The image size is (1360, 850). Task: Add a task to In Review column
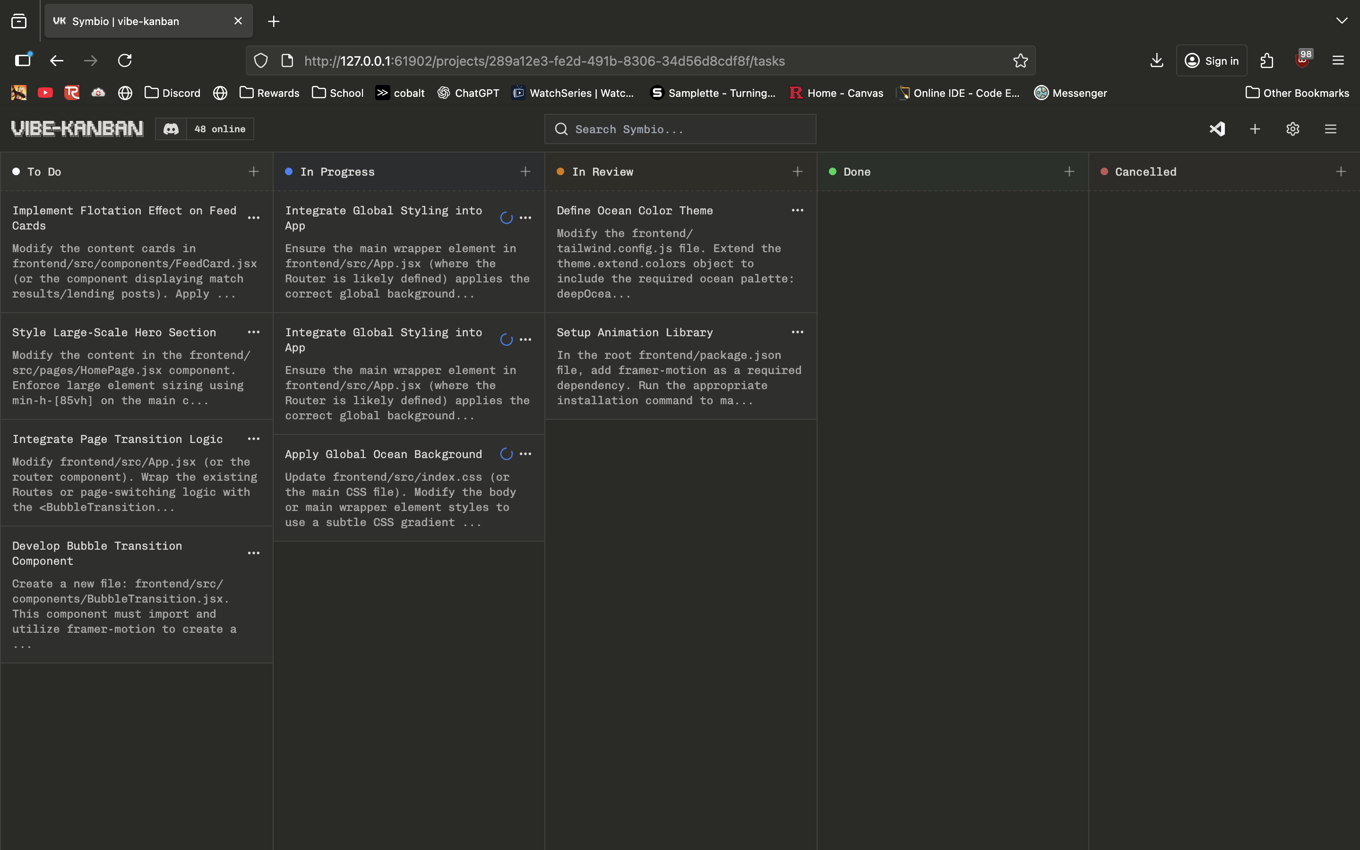[797, 171]
